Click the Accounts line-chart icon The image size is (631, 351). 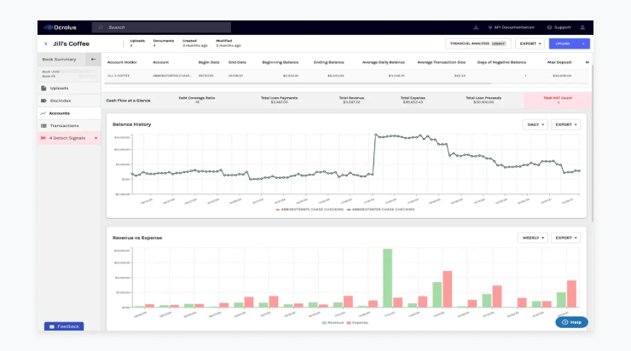tap(43, 113)
